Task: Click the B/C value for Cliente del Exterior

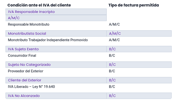Action: click(x=112, y=80)
